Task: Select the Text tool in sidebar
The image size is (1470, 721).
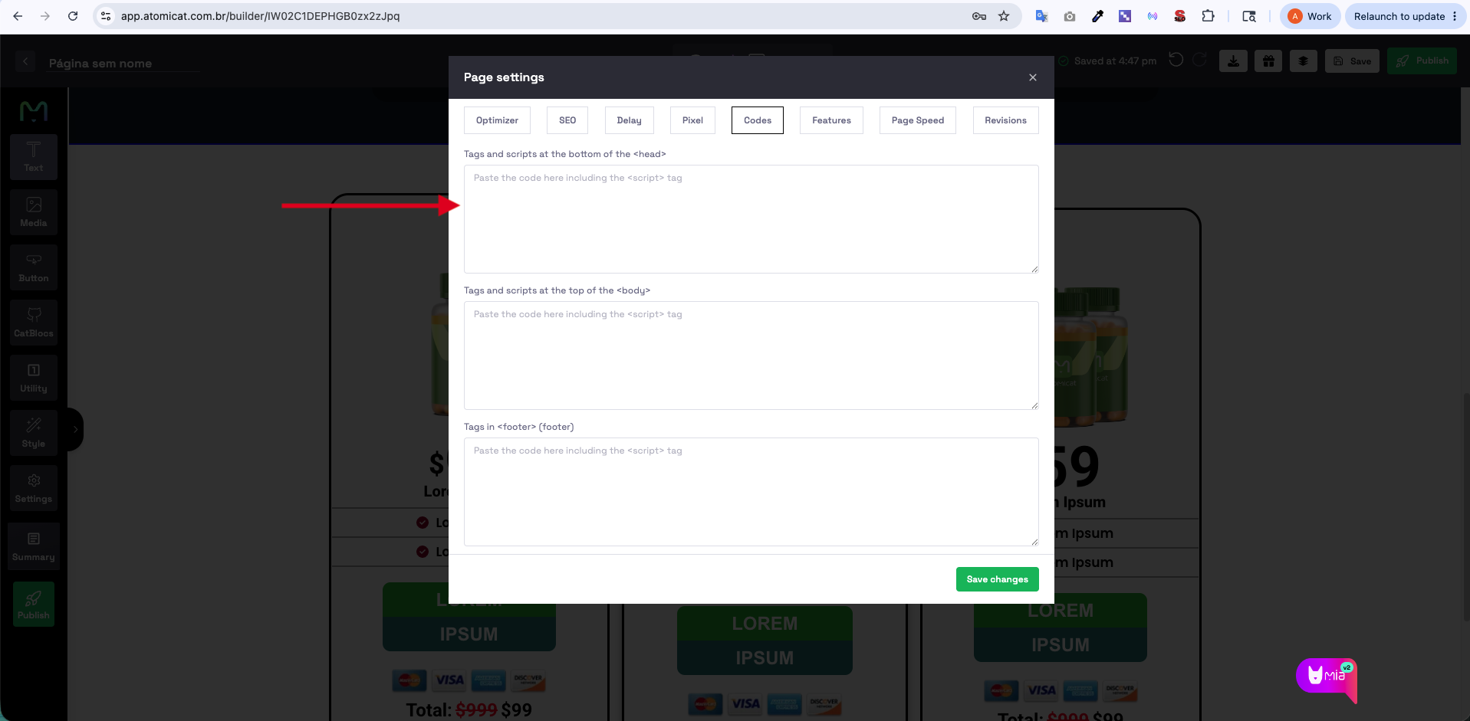Action: point(34,157)
